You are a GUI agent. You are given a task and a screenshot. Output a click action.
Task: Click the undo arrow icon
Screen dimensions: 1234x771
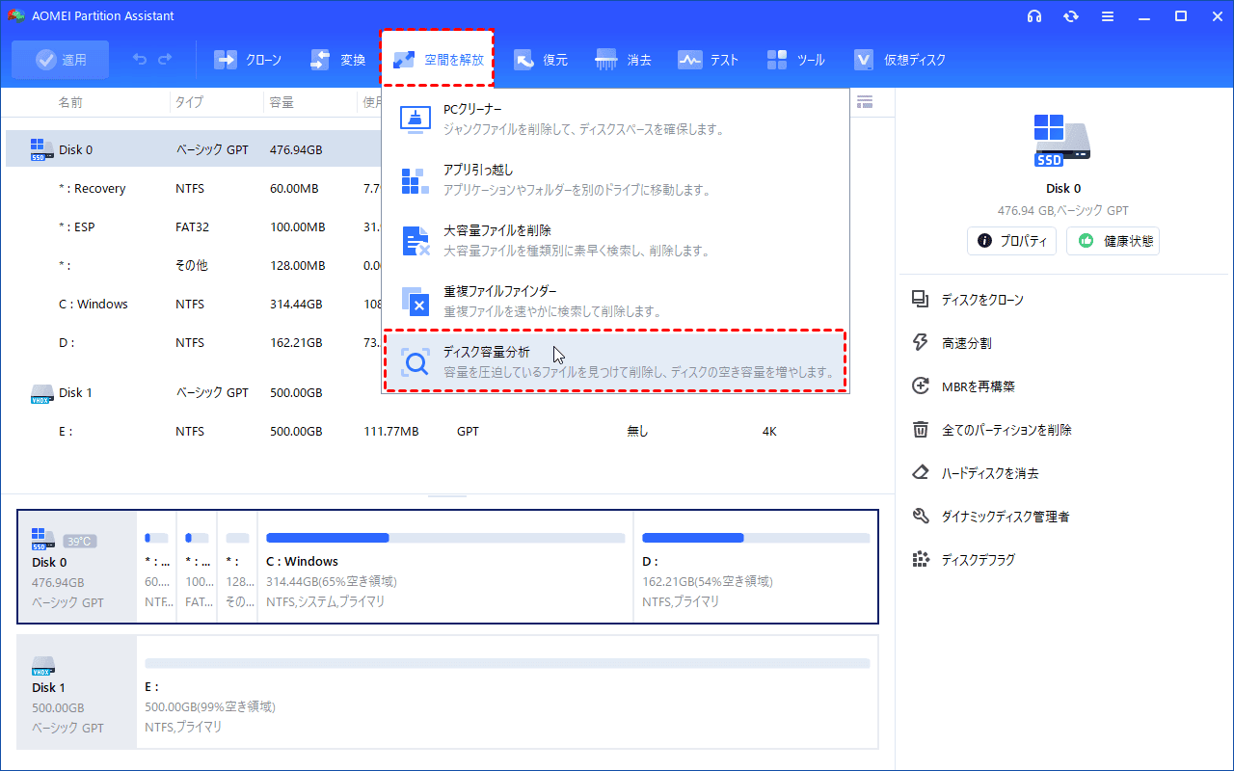(x=140, y=59)
